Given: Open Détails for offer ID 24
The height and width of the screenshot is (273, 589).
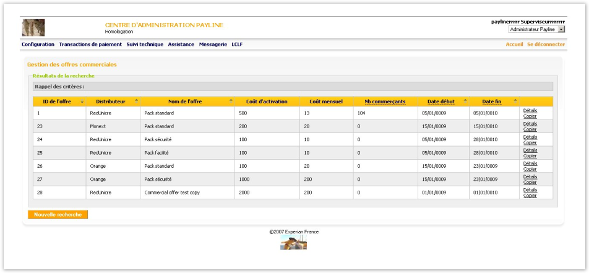Looking at the screenshot, I should [x=530, y=137].
